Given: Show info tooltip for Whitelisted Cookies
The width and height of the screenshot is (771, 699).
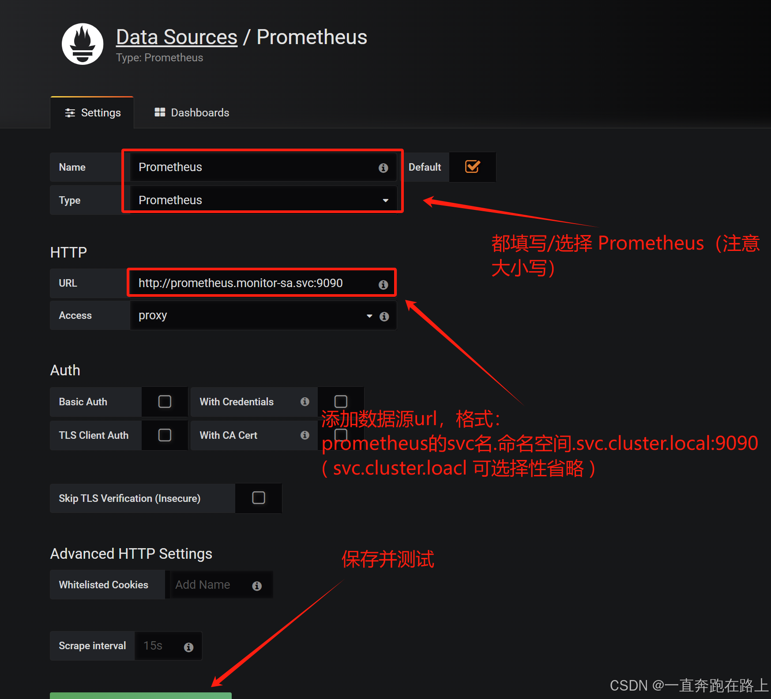Looking at the screenshot, I should [x=257, y=586].
